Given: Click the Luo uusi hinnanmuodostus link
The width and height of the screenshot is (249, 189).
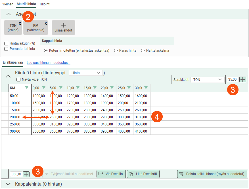Looking at the screenshot, I should 48,63.
